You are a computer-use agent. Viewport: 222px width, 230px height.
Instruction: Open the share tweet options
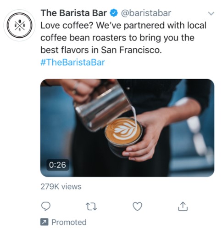[183, 206]
